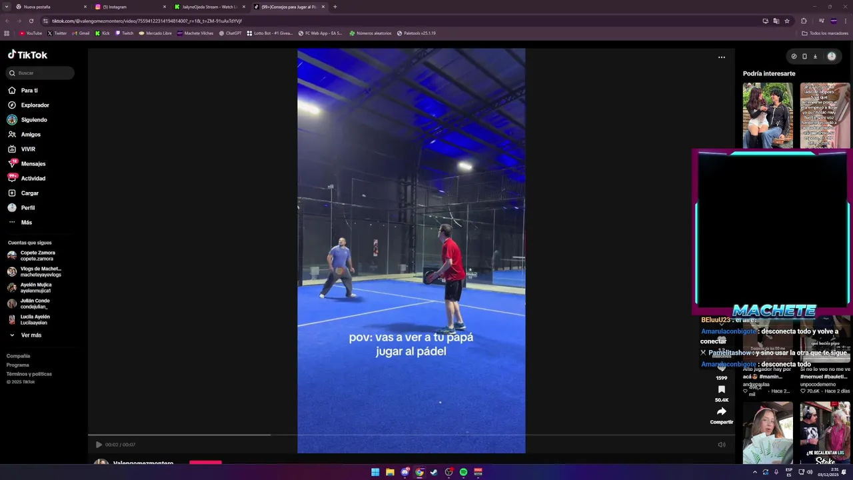Open TikTok VIVIR live section
Image resolution: width=853 pixels, height=480 pixels.
coord(21,149)
